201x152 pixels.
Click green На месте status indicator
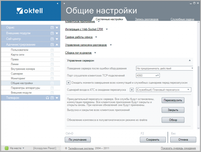[x=7, y=148]
